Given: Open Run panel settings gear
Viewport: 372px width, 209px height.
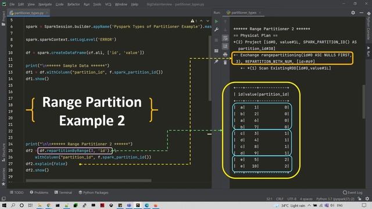Looking at the screenshot, I should coord(353,13).
